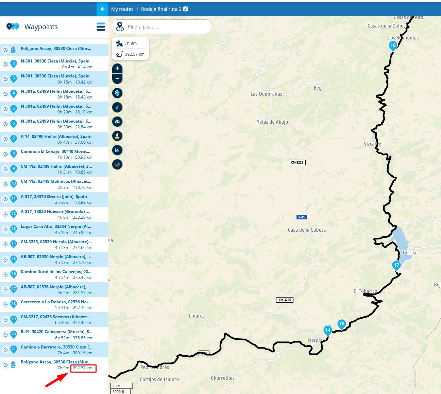
Task: Select waypoint 2 N-301 at 4.14 km
Action: click(54, 64)
